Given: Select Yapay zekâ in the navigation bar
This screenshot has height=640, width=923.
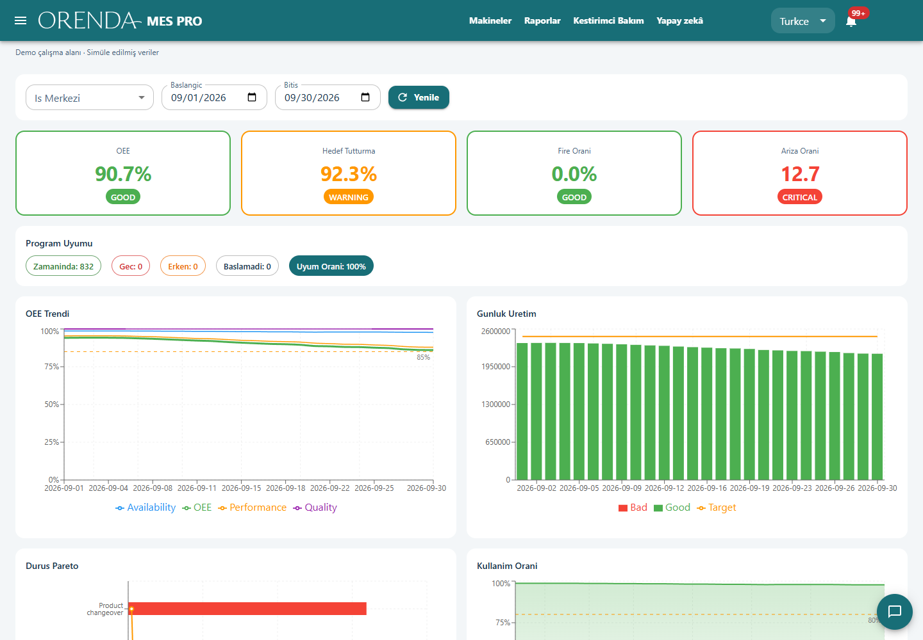Looking at the screenshot, I should click(x=679, y=21).
